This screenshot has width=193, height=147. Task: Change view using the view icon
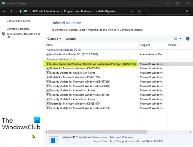pos(175,39)
